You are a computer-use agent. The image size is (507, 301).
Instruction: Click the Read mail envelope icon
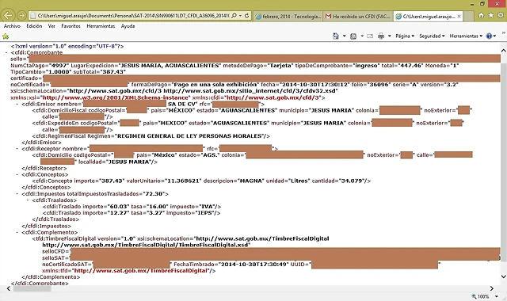[x=370, y=36]
